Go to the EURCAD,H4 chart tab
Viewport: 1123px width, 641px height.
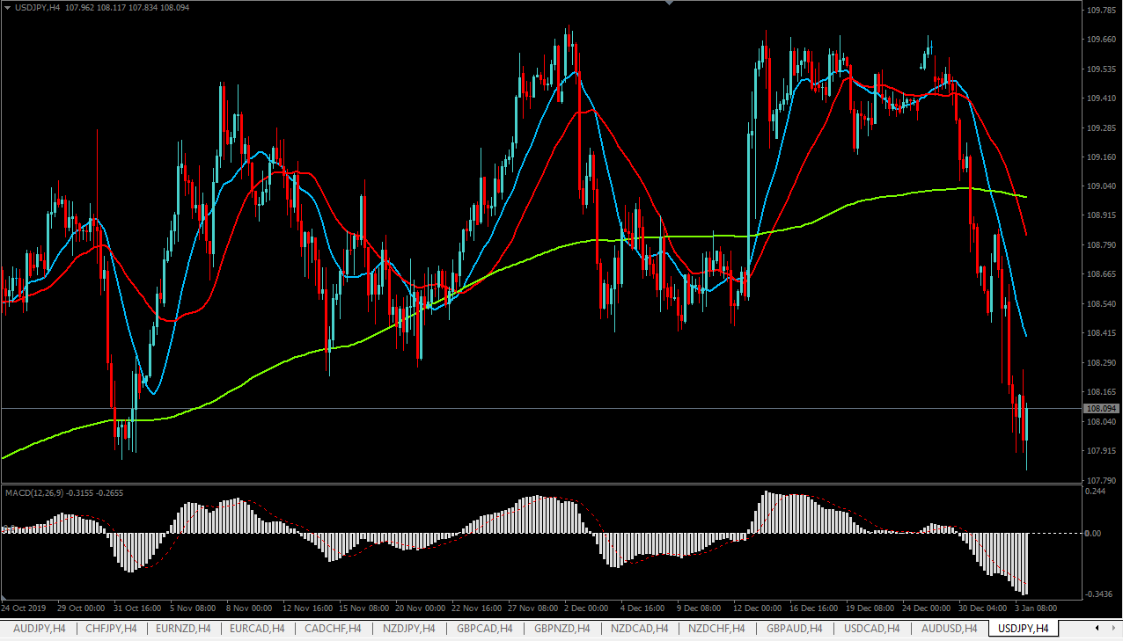click(257, 629)
